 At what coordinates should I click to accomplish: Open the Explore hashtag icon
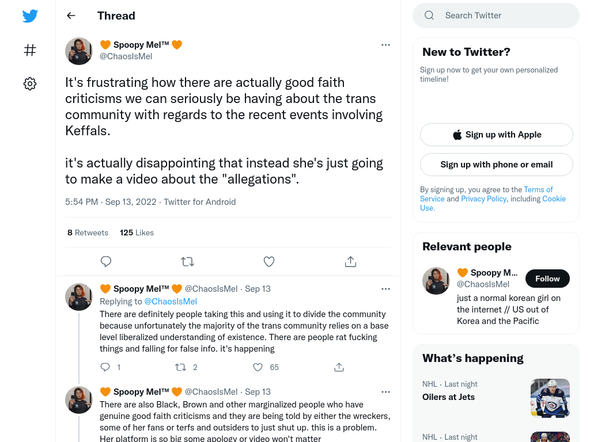30,50
